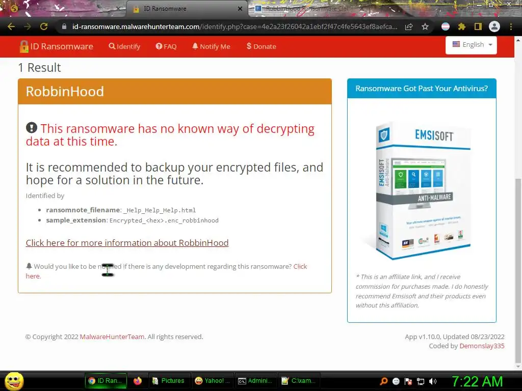This screenshot has height=391, width=522.
Task: Click '_Help_Help_Help.html' ransom note filename
Action: [x=160, y=210]
